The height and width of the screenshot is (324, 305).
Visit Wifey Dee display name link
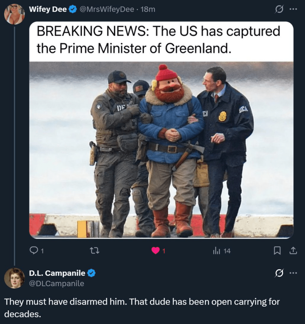coord(48,9)
